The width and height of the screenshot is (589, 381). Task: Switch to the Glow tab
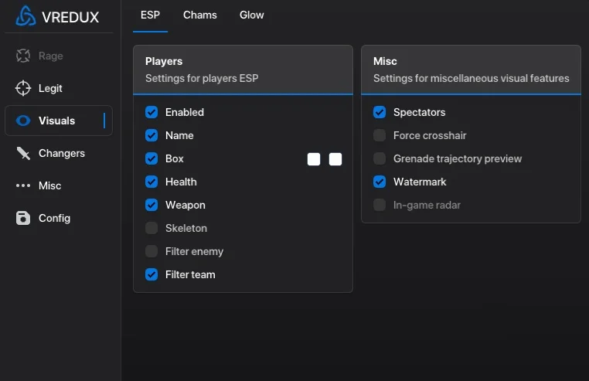[251, 15]
